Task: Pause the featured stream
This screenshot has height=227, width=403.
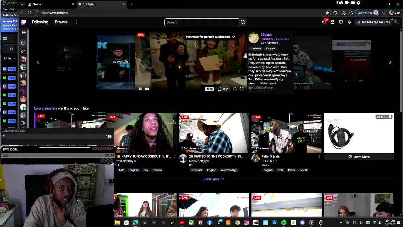Action: [x=140, y=89]
